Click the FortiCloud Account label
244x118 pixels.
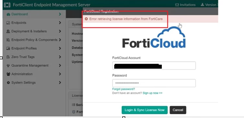pyautogui.click(x=126, y=58)
